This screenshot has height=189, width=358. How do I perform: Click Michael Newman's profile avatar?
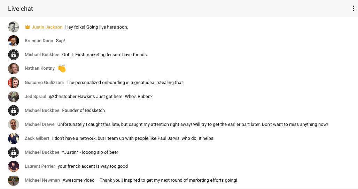pyautogui.click(x=14, y=180)
